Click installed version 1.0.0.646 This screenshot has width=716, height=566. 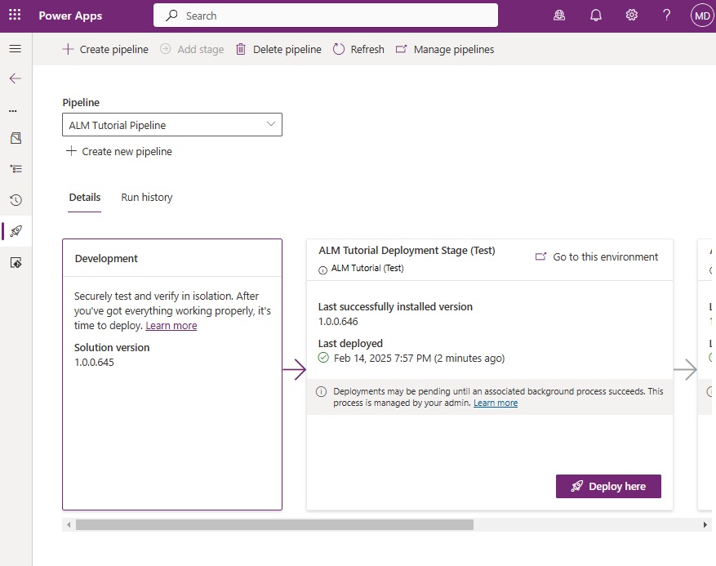tap(338, 322)
